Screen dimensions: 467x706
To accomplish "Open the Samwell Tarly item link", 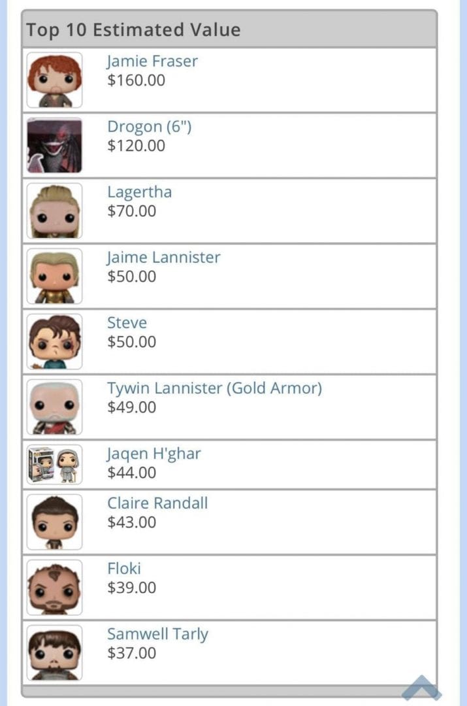I will point(158,634).
